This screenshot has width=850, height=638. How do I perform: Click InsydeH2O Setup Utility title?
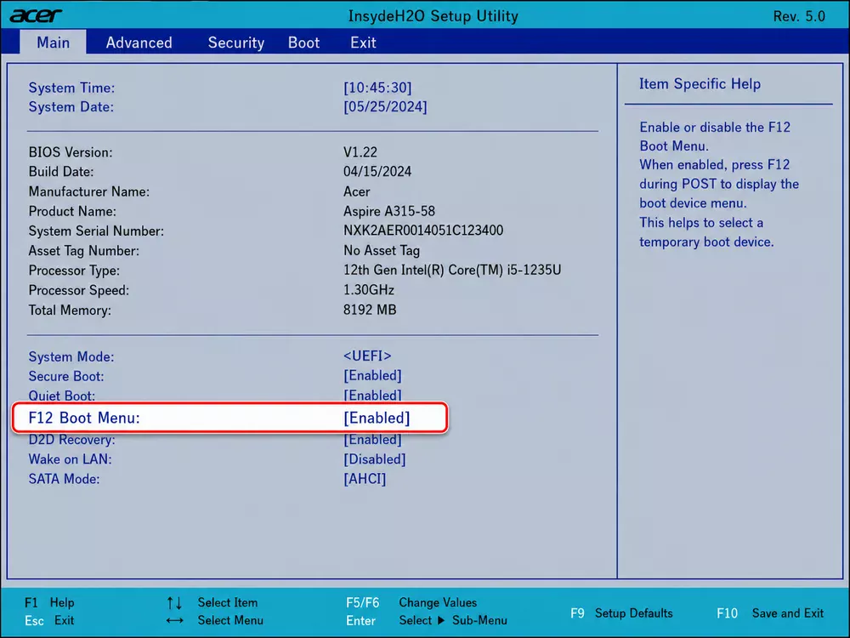(x=433, y=15)
